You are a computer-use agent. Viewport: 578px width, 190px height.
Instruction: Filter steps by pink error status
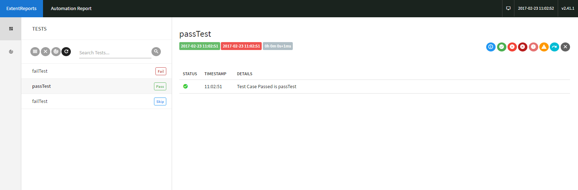(534, 47)
